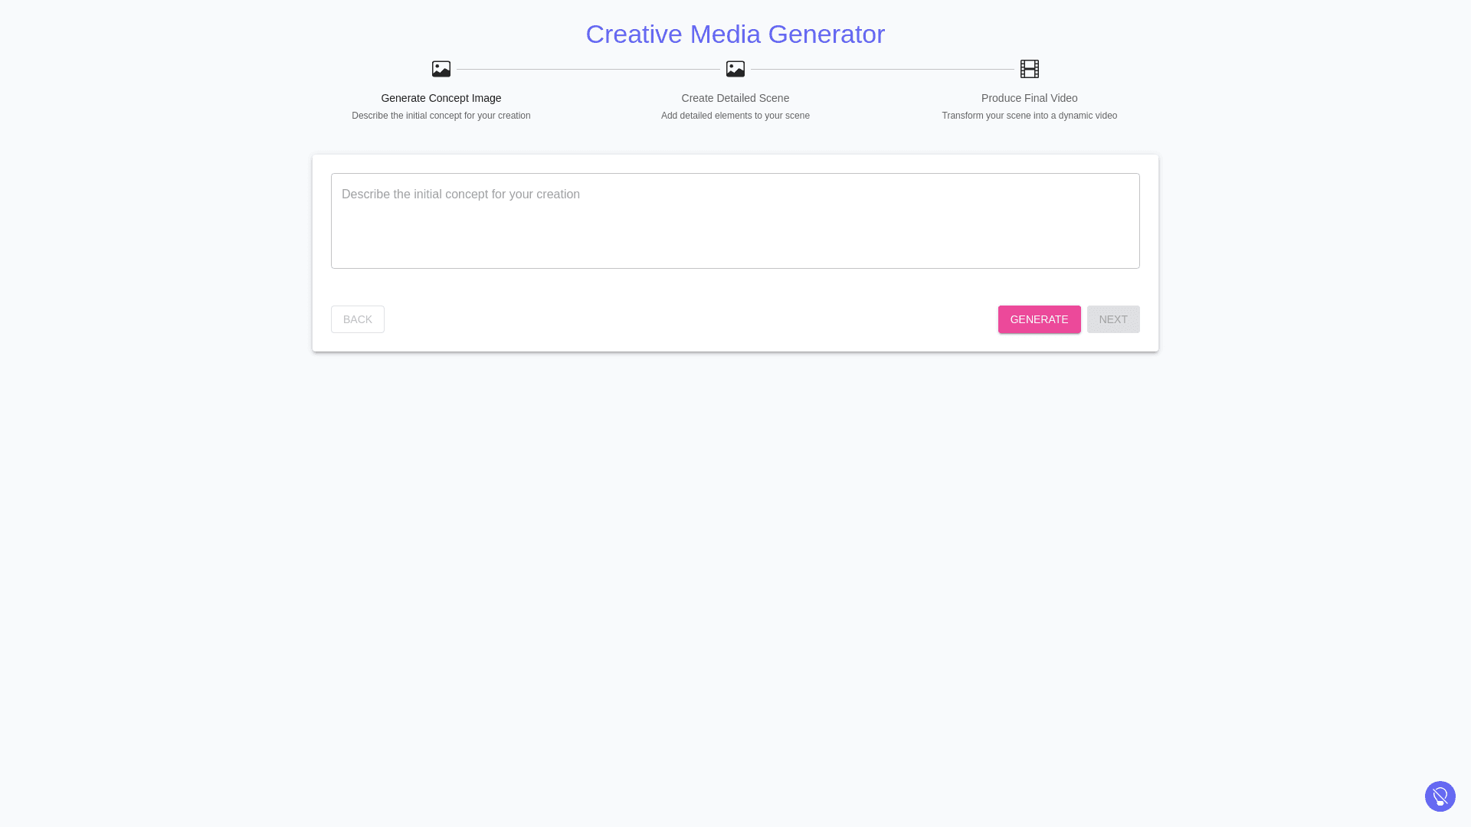Click the 'Creative Media Generator' title heading

tap(735, 34)
